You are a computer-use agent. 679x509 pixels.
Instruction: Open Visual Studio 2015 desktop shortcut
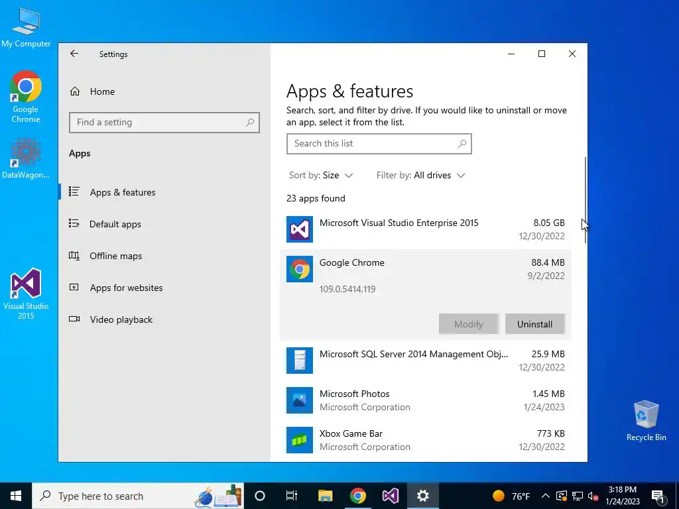26,294
